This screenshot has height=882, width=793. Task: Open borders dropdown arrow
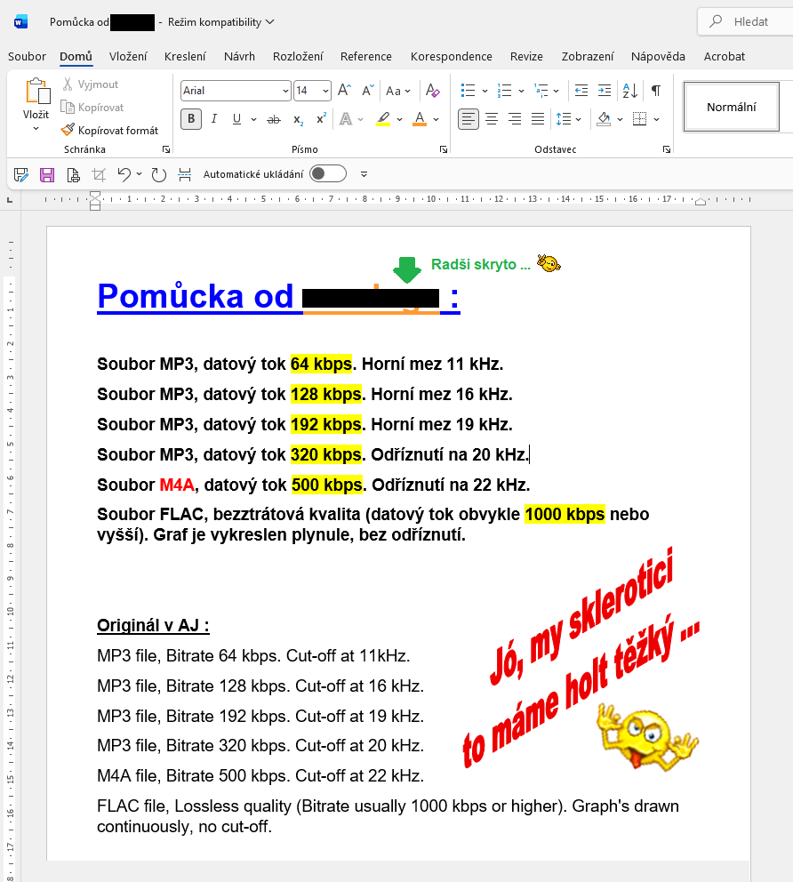656,119
